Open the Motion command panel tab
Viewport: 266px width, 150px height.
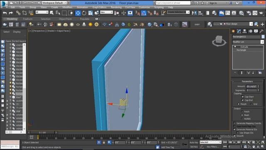[250, 31]
